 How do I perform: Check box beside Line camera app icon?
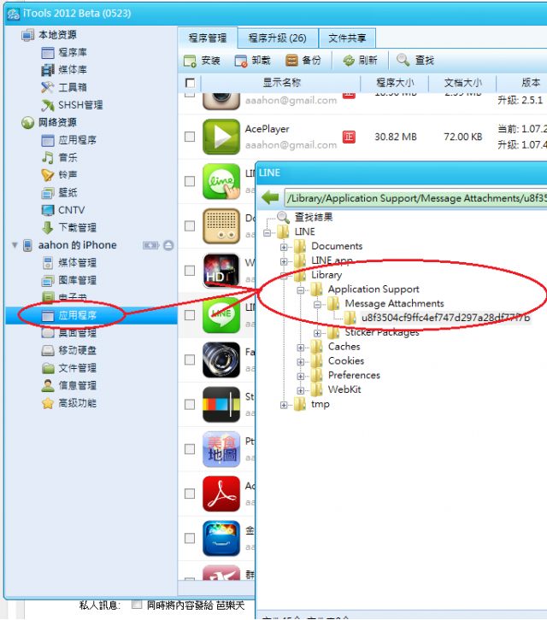[x=190, y=181]
